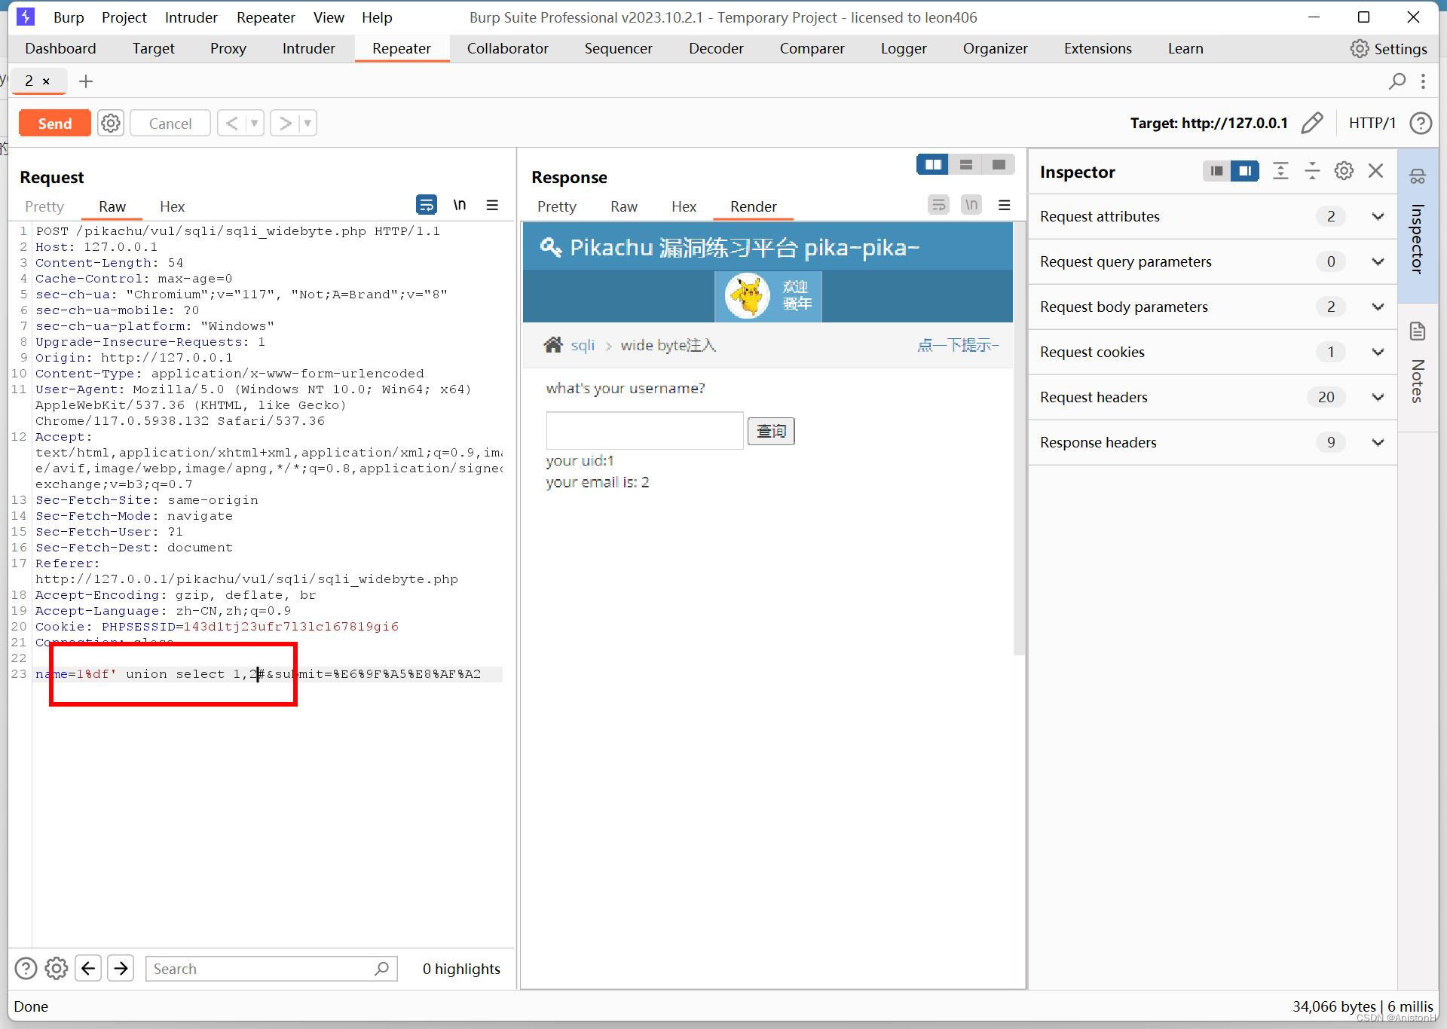Edit target with the pencil icon
1447x1029 pixels.
[x=1312, y=123]
